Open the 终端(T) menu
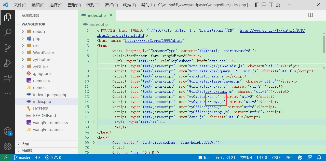This screenshot has height=161, width=326. pyautogui.click(x=129, y=5)
